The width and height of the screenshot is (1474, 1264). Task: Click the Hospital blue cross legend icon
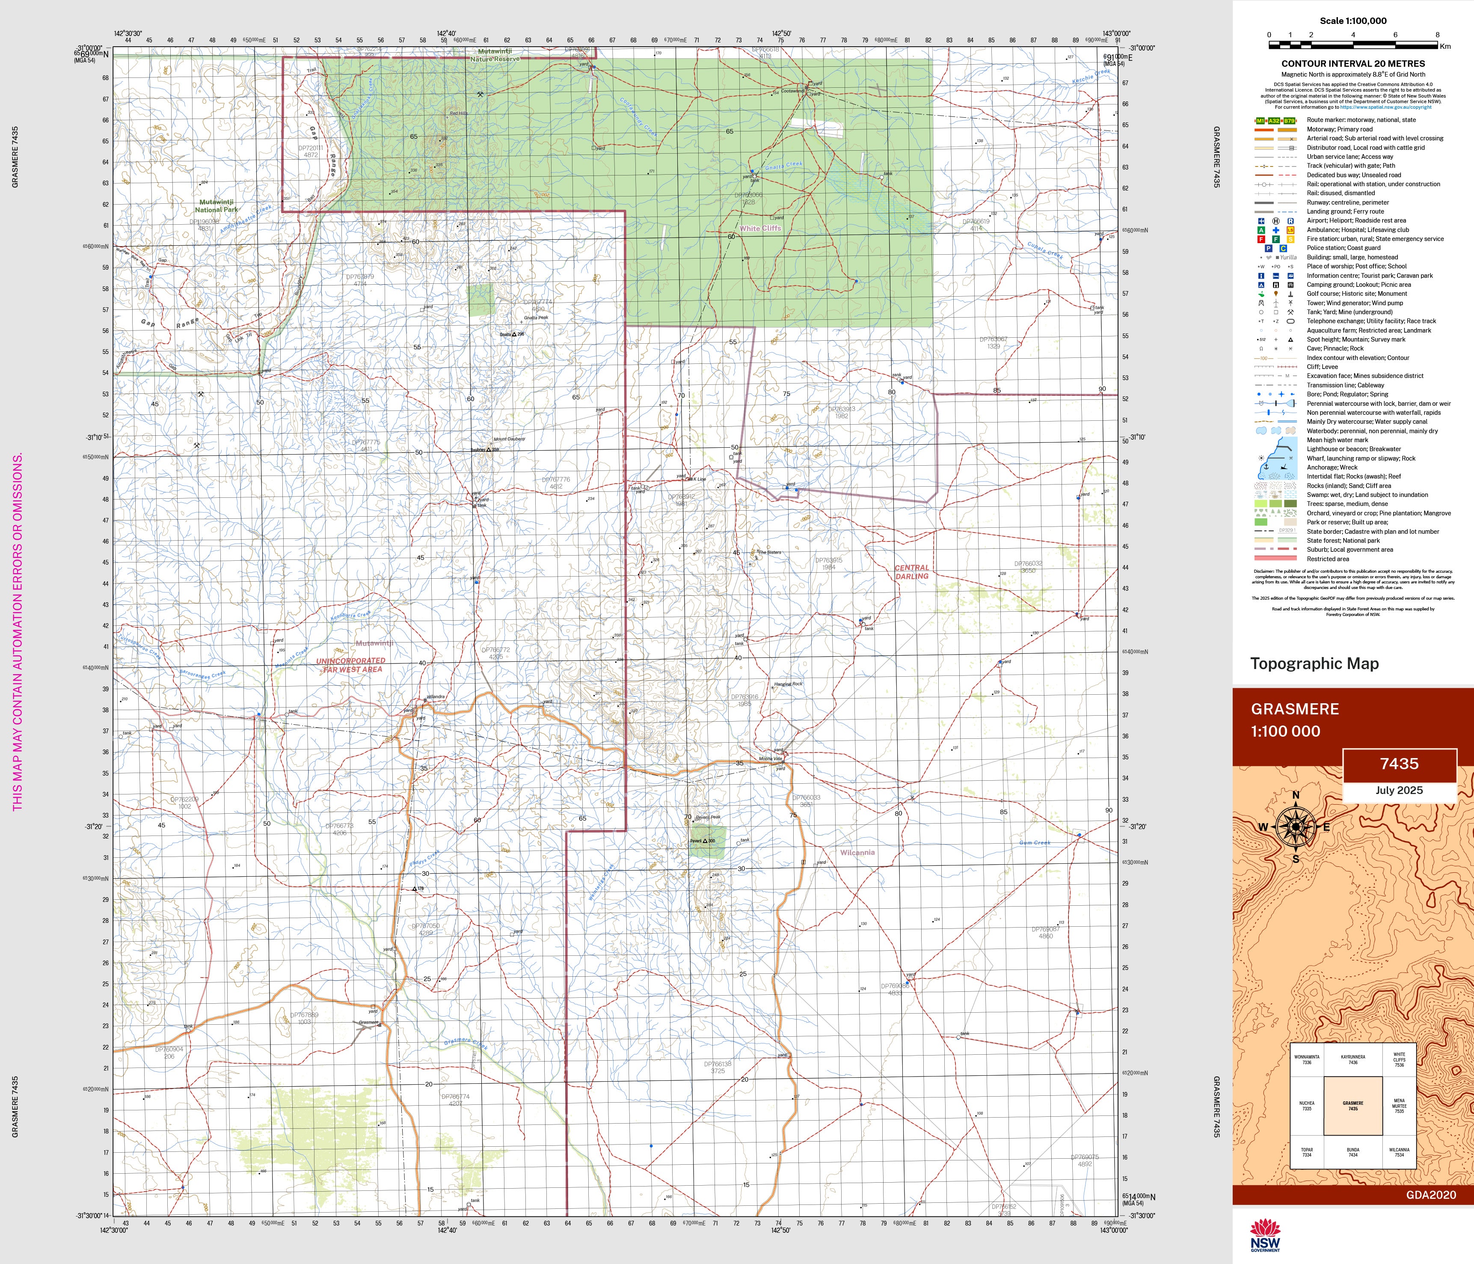click(x=1275, y=230)
